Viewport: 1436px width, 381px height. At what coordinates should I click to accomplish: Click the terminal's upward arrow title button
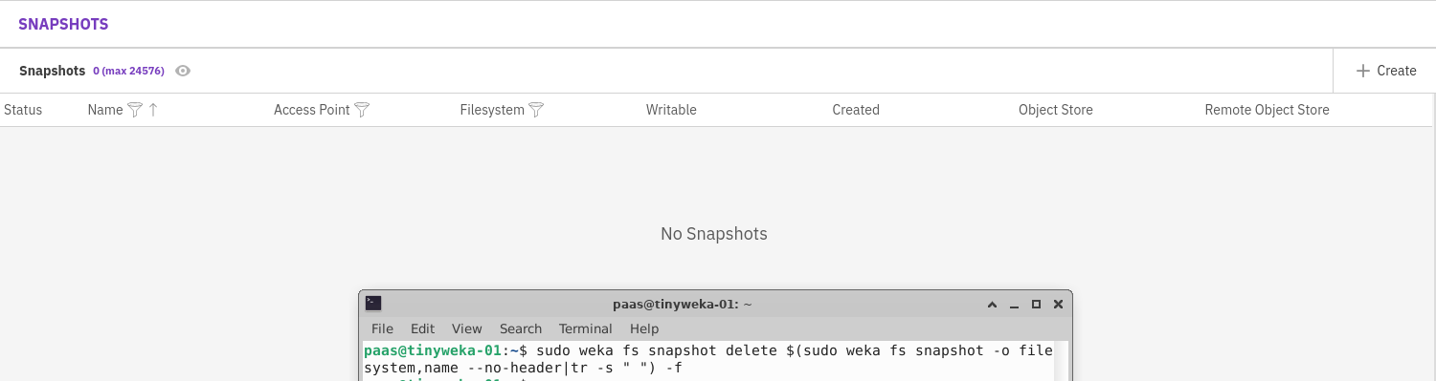point(993,305)
